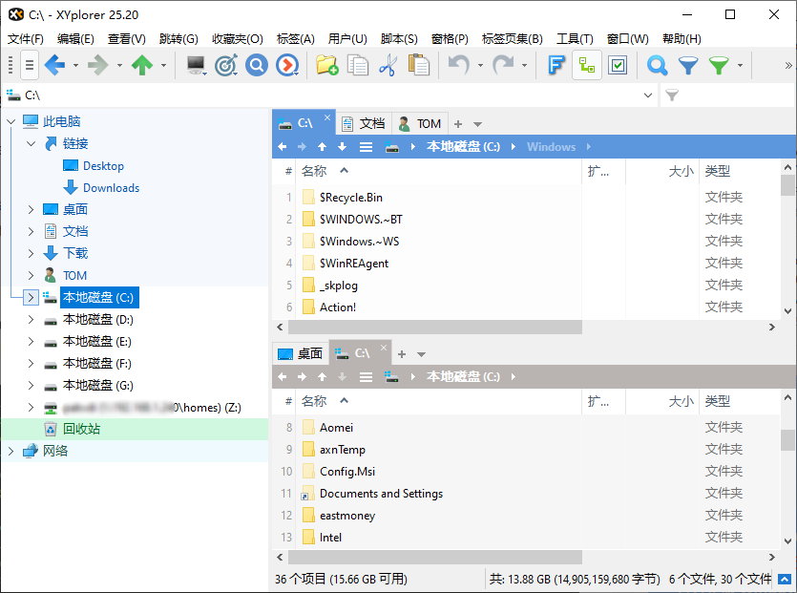Click the green Up arrow toolbar icon
The width and height of the screenshot is (797, 593).
tap(142, 65)
